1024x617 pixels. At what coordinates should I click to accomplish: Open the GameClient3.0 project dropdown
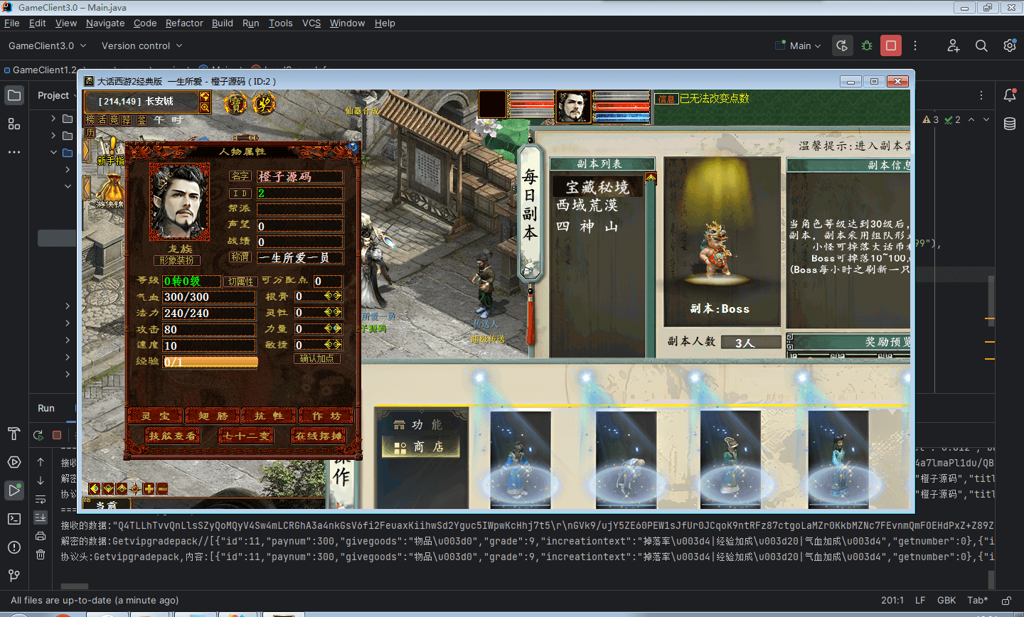click(47, 45)
